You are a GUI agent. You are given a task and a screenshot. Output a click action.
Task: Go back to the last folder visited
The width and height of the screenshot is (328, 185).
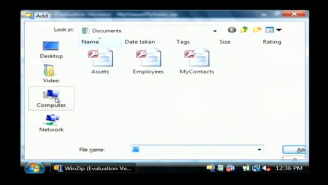tap(232, 30)
